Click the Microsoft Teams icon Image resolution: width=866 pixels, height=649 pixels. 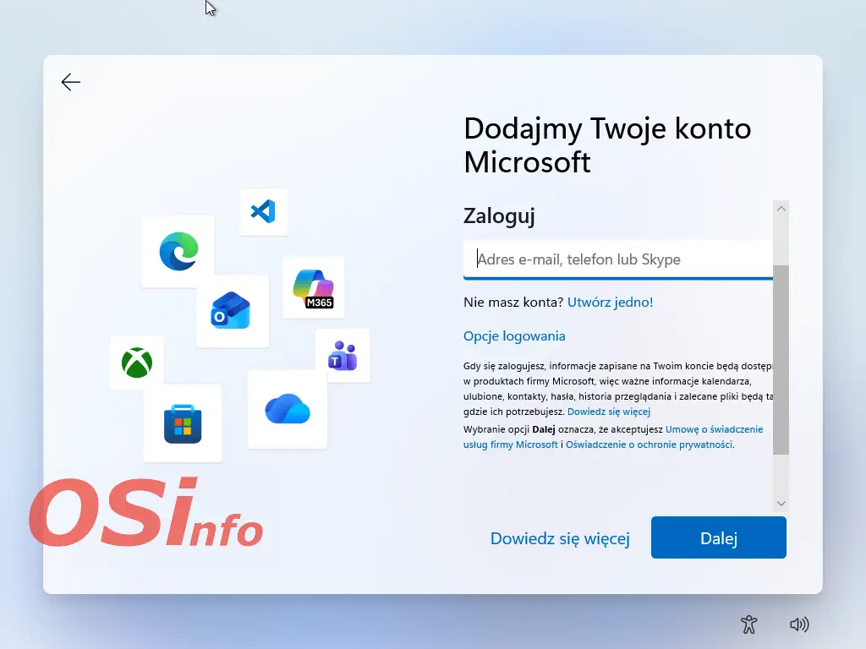tap(343, 355)
